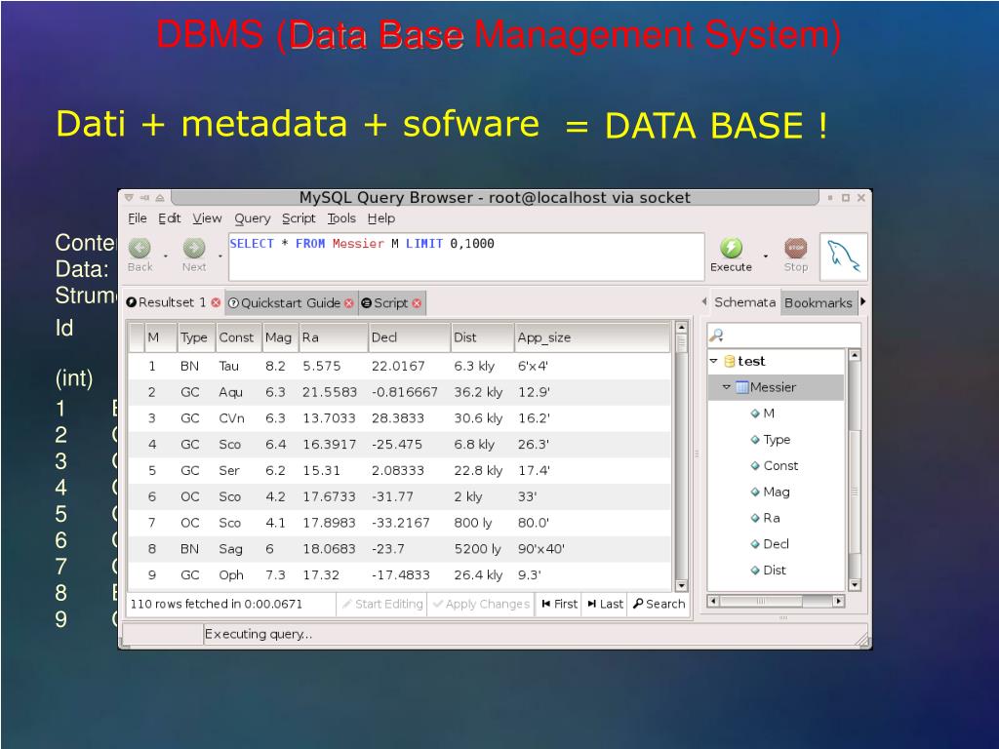The width and height of the screenshot is (999, 749).
Task: Collapse the test schema tree node
Action: [713, 361]
